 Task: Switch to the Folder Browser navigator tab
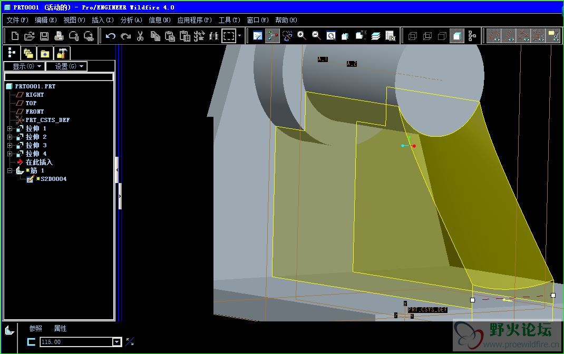28,54
